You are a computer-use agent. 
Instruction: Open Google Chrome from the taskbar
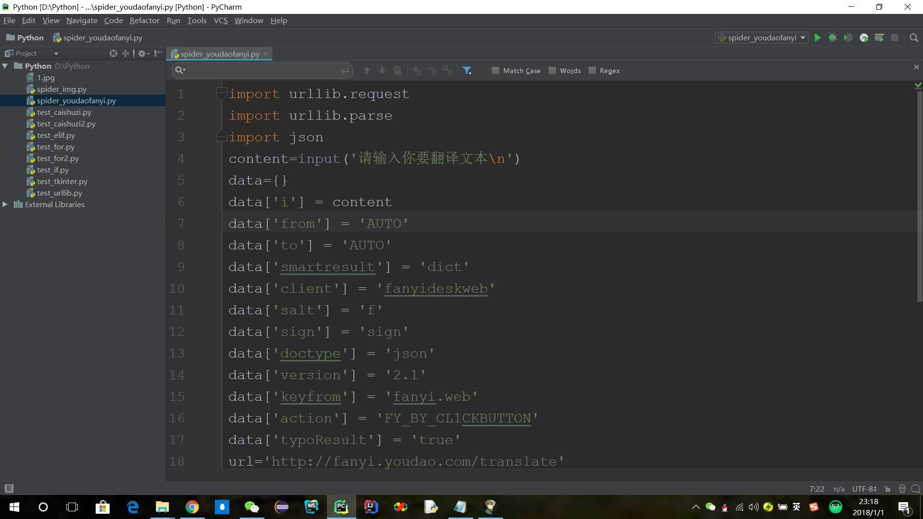(192, 507)
